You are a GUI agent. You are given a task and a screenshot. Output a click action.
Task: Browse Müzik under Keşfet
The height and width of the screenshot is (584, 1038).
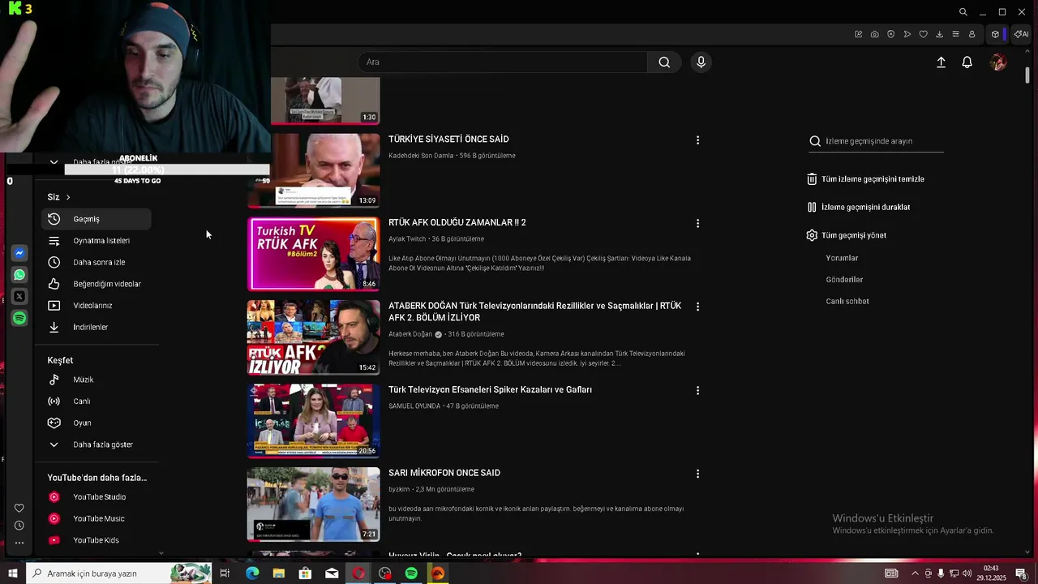pos(97,380)
